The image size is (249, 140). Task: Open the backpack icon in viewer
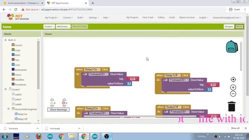click(x=232, y=47)
